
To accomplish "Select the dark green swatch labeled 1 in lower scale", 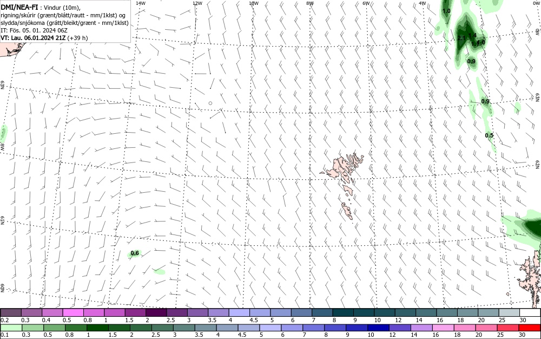I will click(x=97, y=328).
